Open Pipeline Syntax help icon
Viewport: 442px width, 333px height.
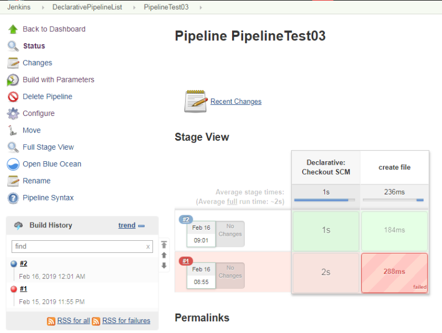[12, 198]
